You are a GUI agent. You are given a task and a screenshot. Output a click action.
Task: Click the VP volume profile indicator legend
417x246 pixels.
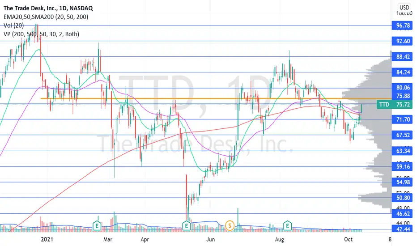[x=41, y=34]
